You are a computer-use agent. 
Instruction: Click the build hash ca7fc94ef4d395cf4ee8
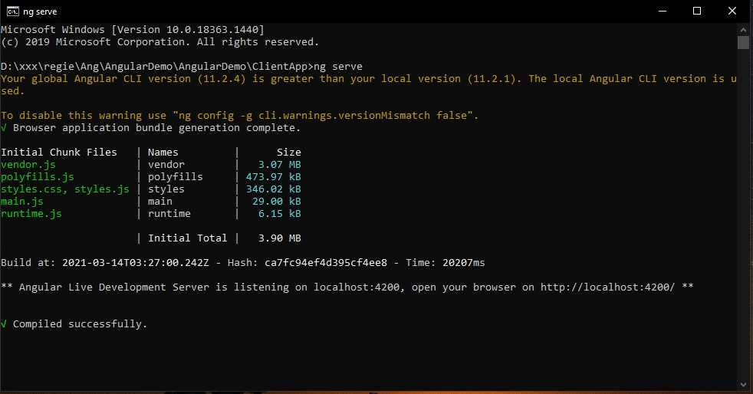tap(326, 263)
